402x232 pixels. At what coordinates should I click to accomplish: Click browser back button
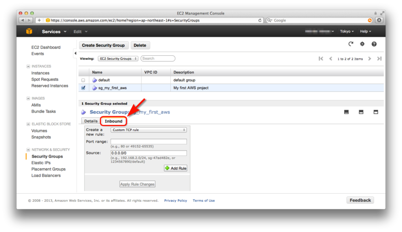[23, 20]
